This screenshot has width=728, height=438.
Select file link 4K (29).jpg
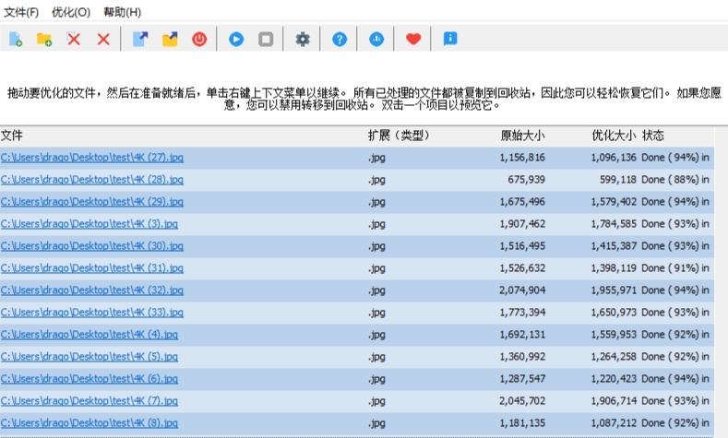[x=92, y=202]
